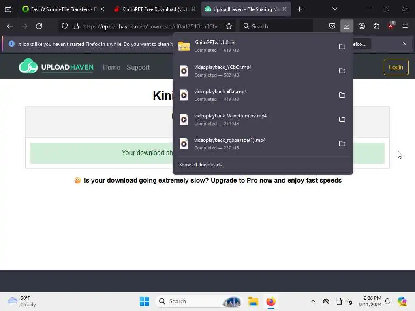The image size is (415, 311).
Task: Show hidden system tray icons
Action: point(313,301)
